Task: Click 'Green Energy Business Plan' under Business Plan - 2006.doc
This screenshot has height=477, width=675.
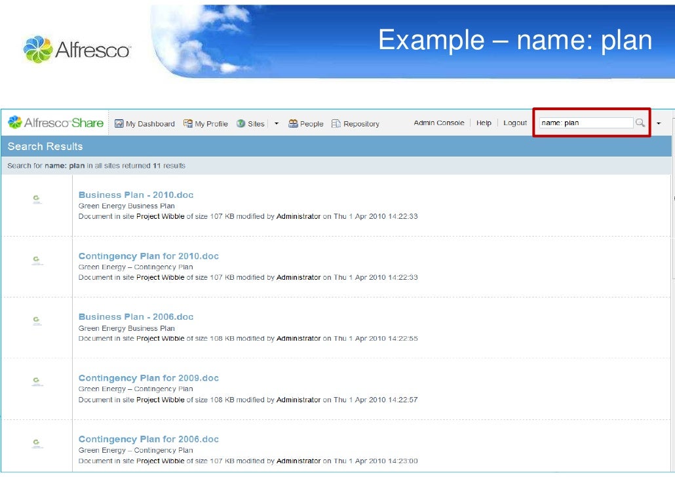Action: pos(126,328)
